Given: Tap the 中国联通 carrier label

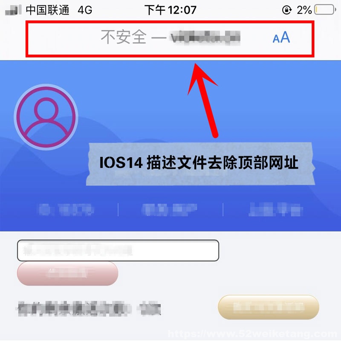Looking at the screenshot, I should tap(47, 10).
